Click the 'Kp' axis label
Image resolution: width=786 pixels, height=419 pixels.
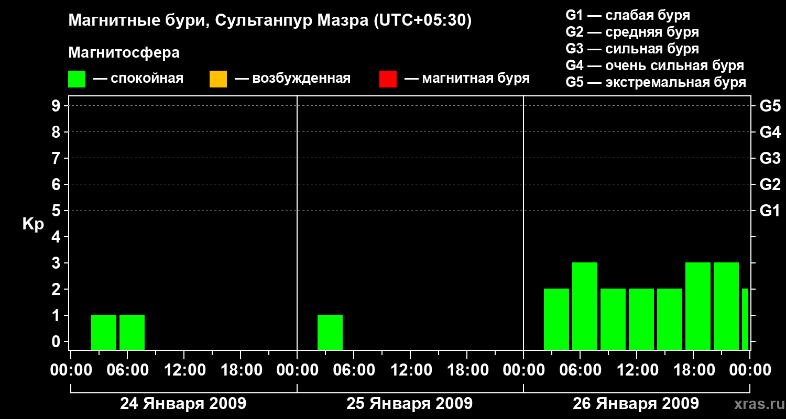(x=33, y=224)
